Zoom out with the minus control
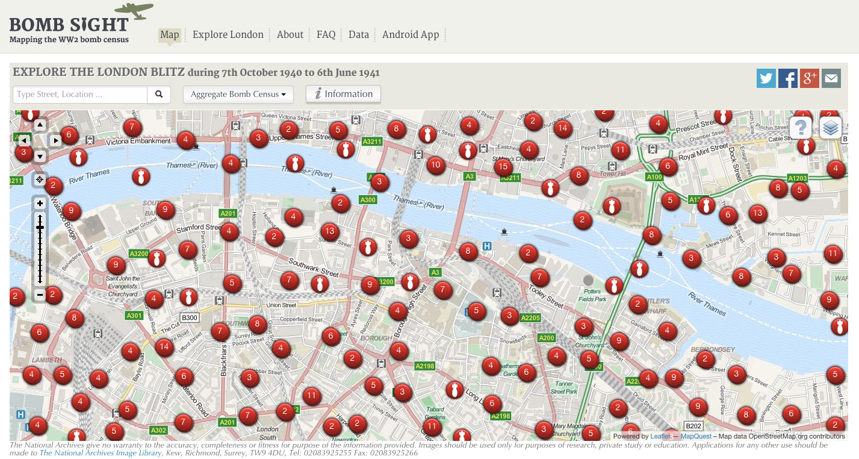This screenshot has width=859, height=459. (x=40, y=295)
